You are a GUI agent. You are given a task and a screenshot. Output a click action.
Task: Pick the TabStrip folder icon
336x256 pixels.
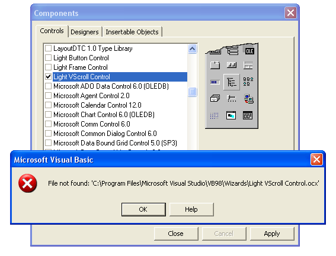[215, 65]
